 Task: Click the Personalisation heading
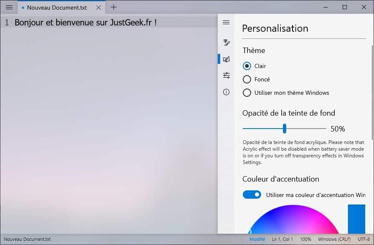[x=275, y=28]
